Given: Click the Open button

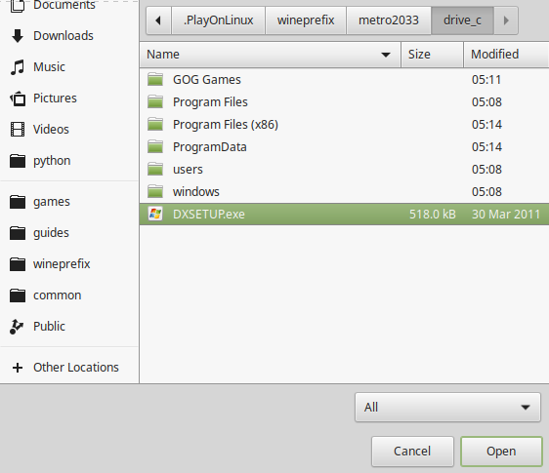Looking at the screenshot, I should (501, 452).
